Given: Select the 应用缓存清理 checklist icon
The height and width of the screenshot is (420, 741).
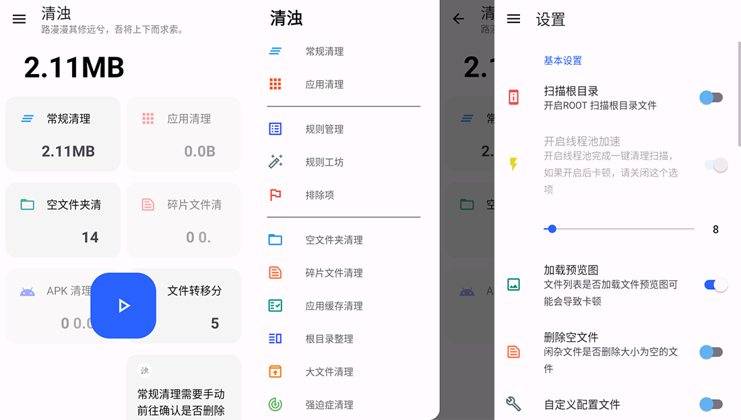Looking at the screenshot, I should tap(276, 305).
